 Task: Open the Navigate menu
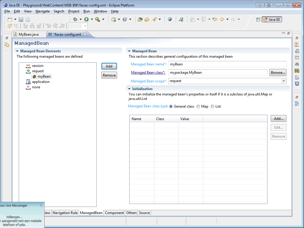pos(43,11)
